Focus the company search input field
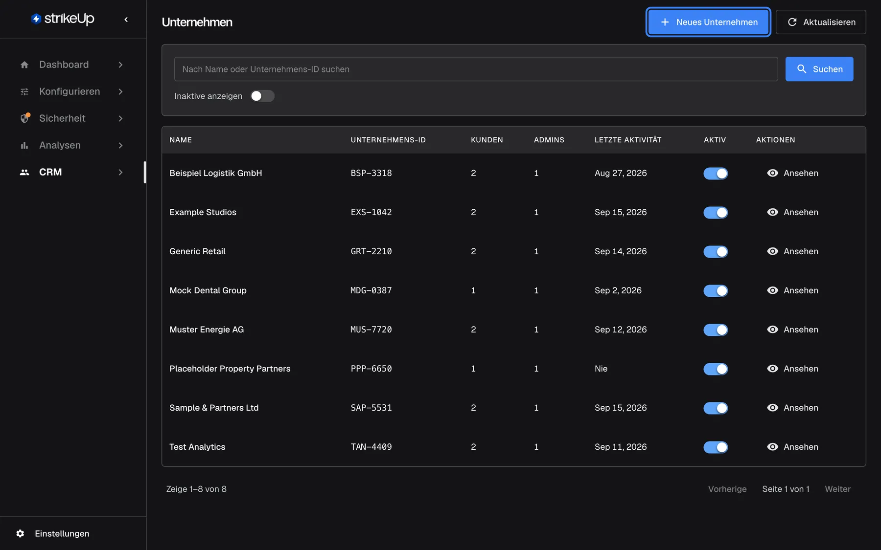881x550 pixels. 476,69
